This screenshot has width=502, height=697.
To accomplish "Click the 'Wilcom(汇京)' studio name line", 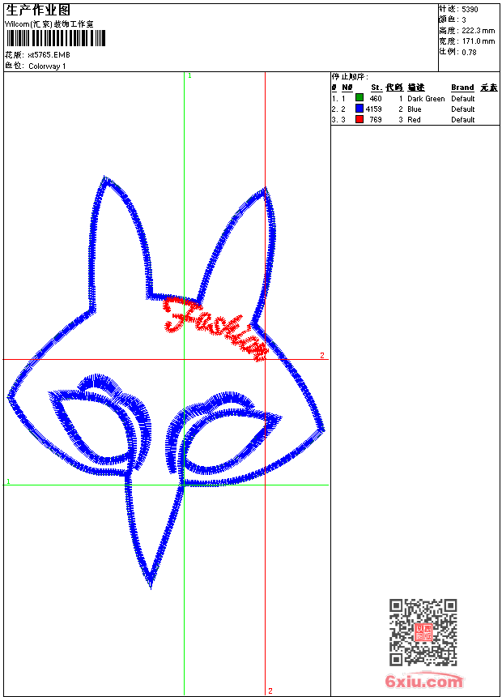I will tap(49, 24).
